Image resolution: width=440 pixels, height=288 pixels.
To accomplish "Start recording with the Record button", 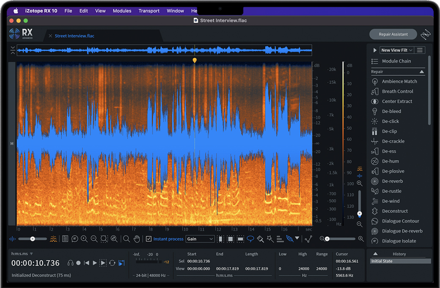I will pos(78,263).
